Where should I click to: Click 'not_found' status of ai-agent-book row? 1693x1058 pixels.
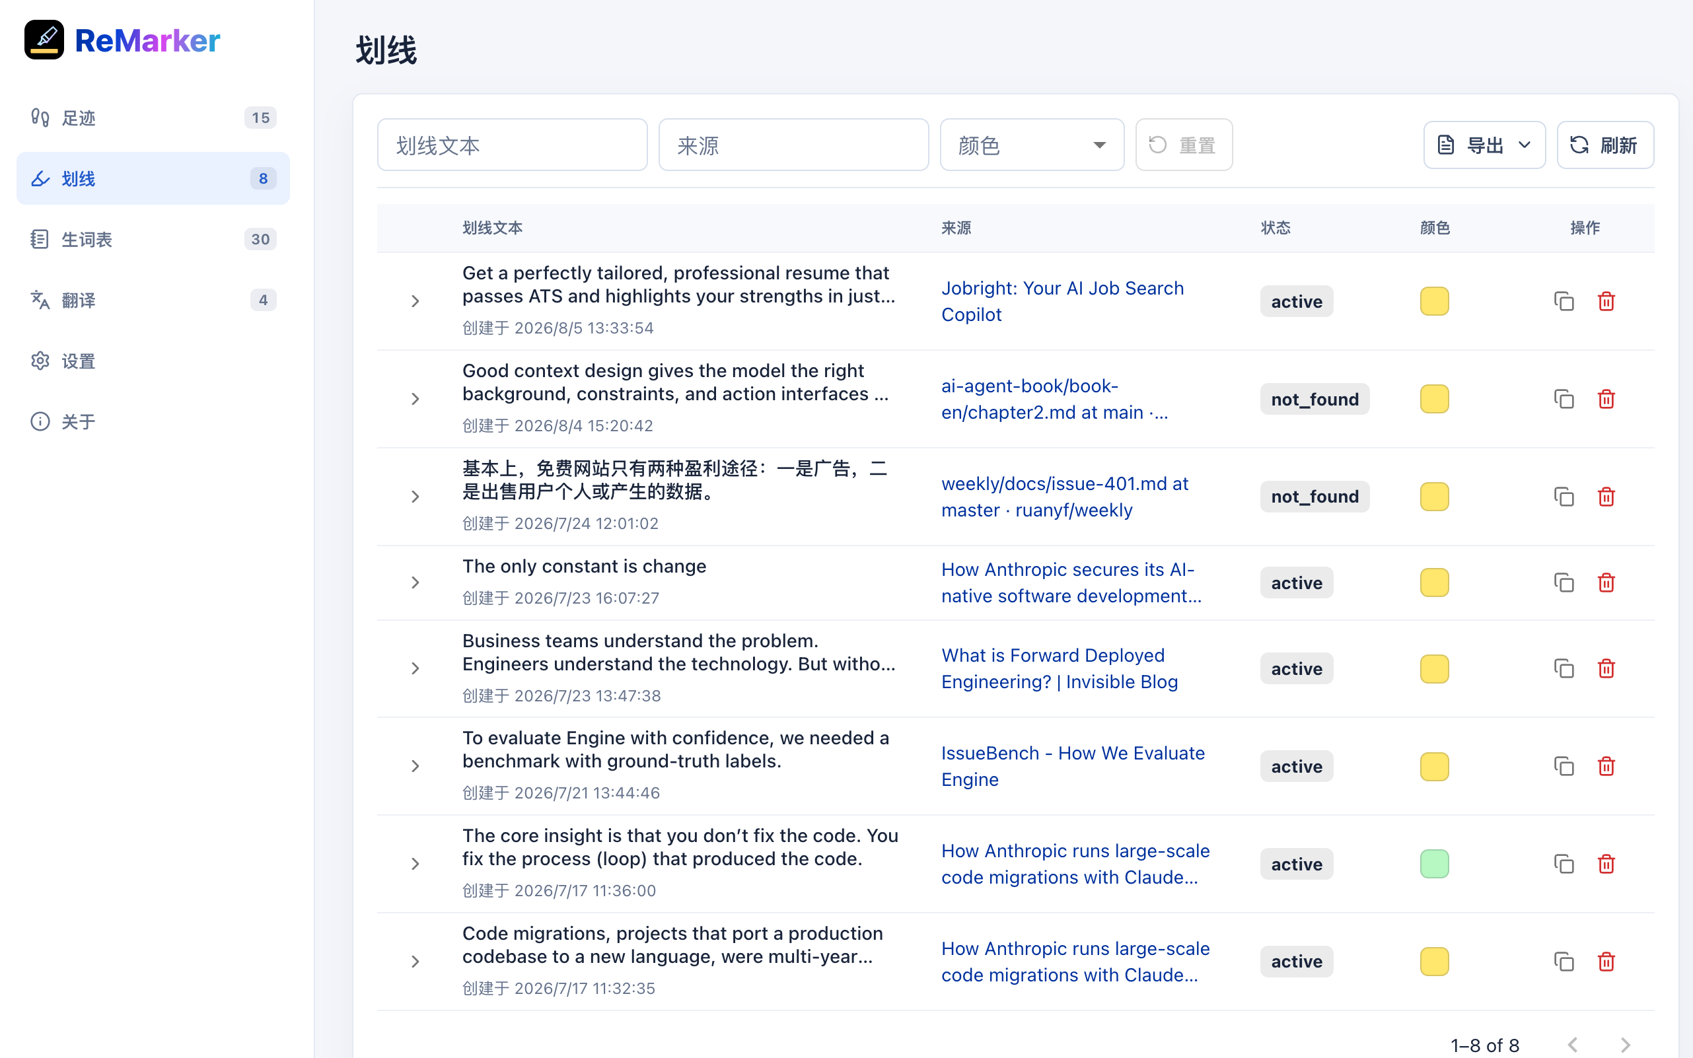tap(1315, 399)
